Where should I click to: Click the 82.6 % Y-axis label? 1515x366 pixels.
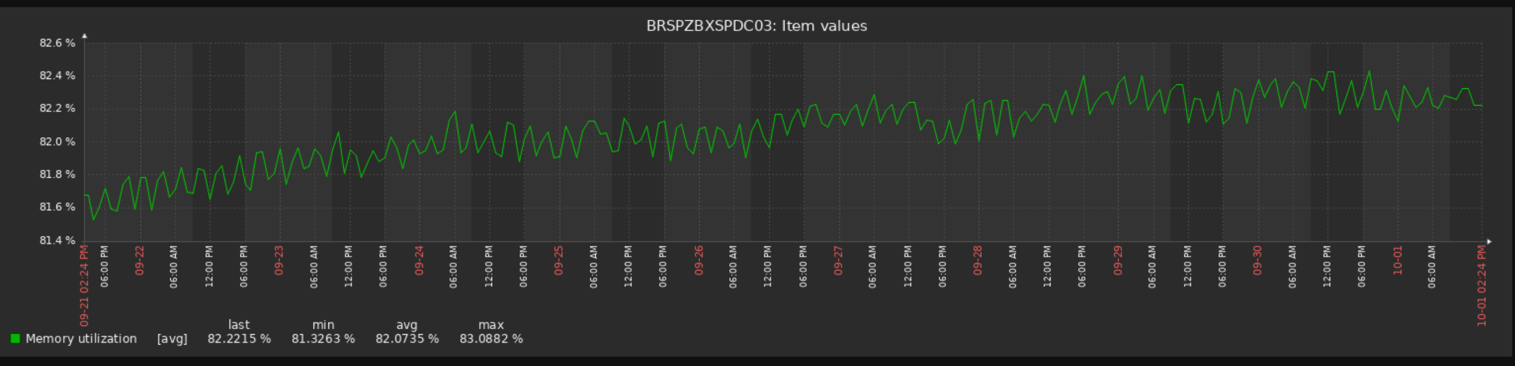coord(57,43)
